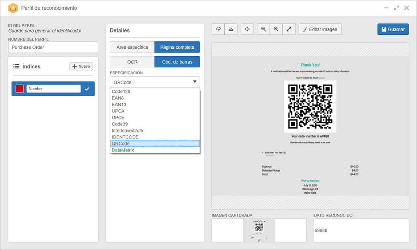417x250 pixels.
Task: Click the orange profile icon in title bar
Action: tap(13, 8)
